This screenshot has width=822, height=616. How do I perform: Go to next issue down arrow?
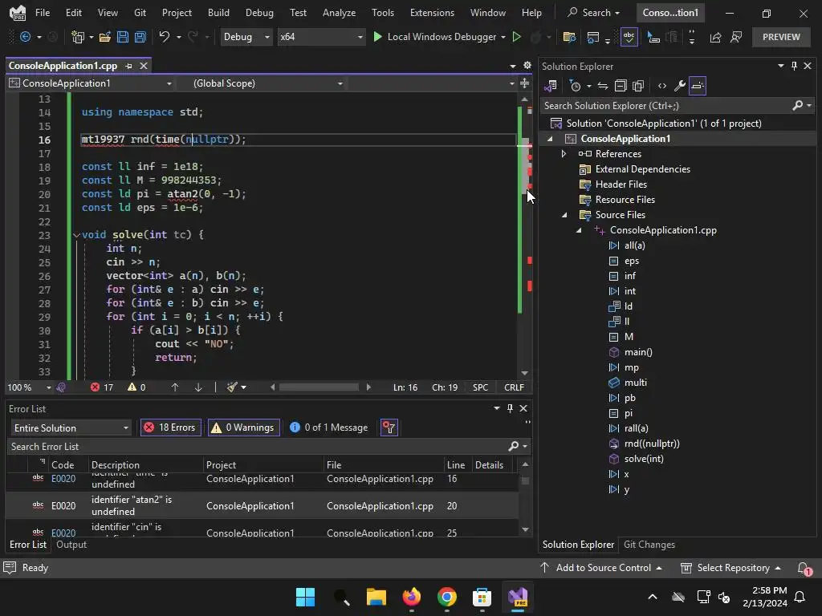pyautogui.click(x=198, y=387)
